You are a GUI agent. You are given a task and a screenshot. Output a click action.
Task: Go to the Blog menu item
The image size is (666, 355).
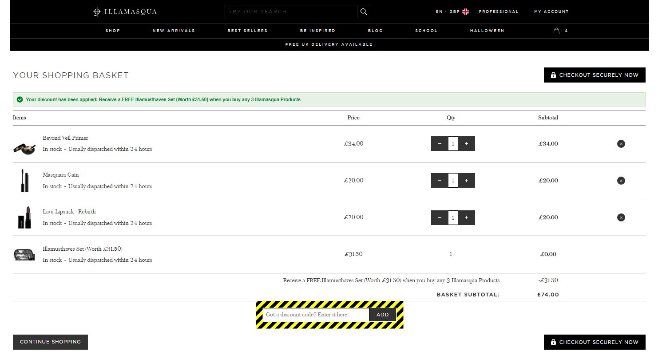(x=375, y=31)
